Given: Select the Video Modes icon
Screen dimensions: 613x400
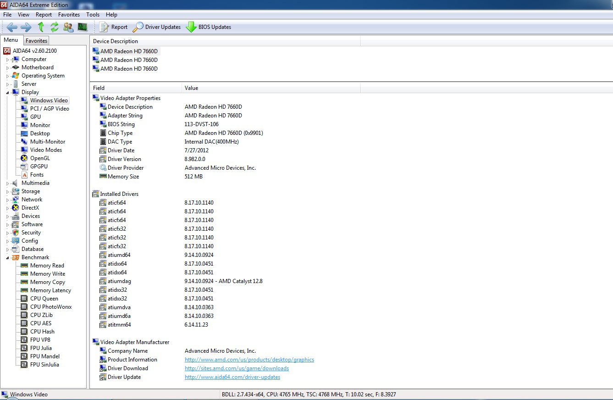Looking at the screenshot, I should click(x=24, y=150).
